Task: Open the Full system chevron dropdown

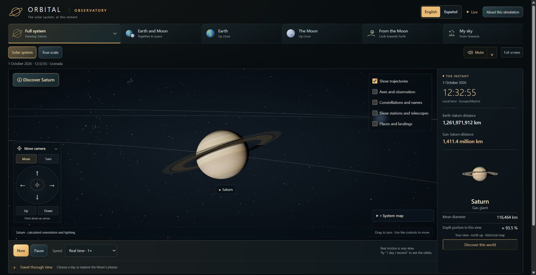Action: [x=115, y=34]
